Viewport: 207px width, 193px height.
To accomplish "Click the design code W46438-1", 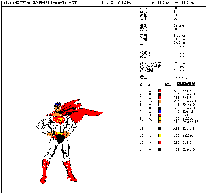I will click(x=125, y=3).
